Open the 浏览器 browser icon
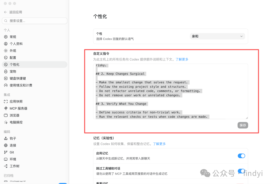 click(x=6, y=115)
